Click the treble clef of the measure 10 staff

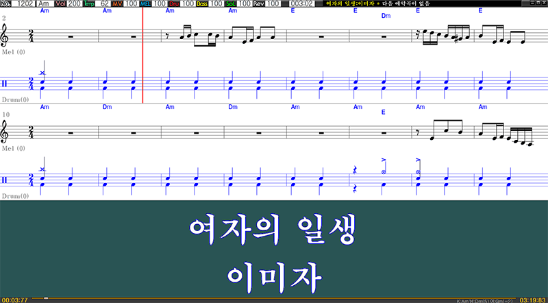(5, 132)
